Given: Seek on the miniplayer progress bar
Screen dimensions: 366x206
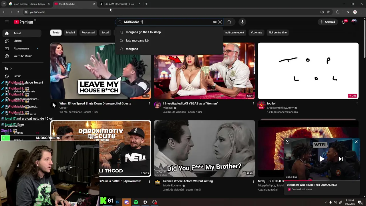Looking at the screenshot, I should point(322,180).
